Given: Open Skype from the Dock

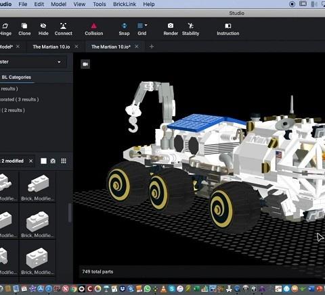Looking at the screenshot, I should pos(172,289).
